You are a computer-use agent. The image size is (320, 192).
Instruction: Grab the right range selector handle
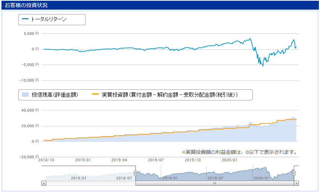pyautogui.click(x=294, y=173)
